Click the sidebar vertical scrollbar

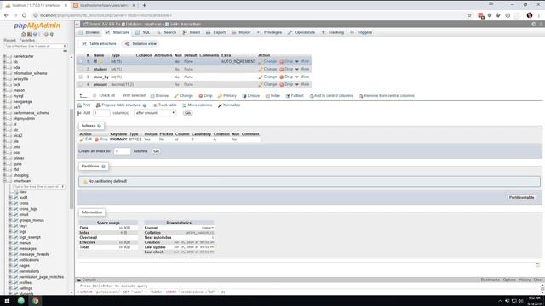[72, 158]
